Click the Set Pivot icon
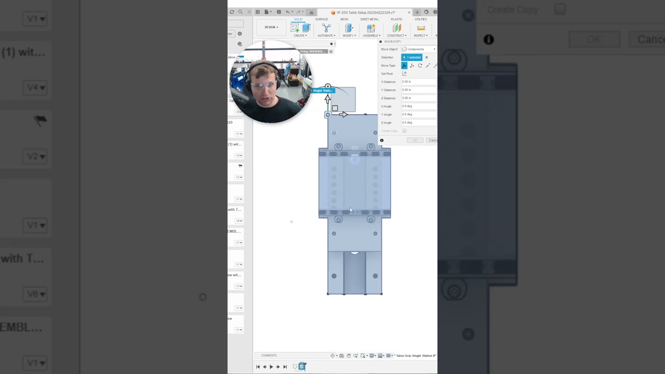The image size is (665, 374). [404, 74]
